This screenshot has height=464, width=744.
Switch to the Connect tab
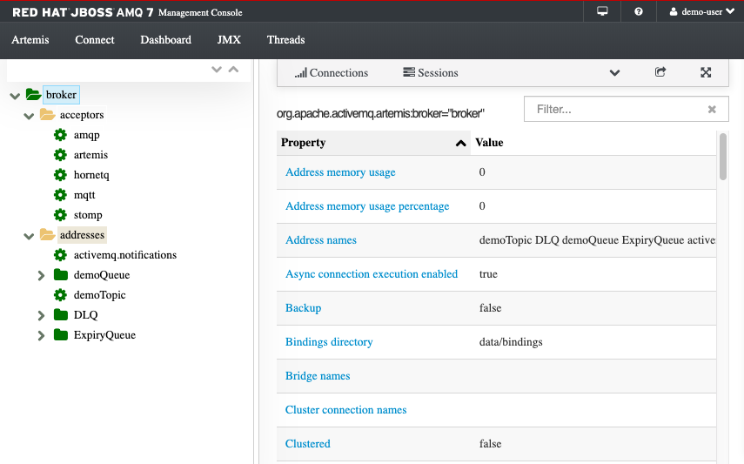click(x=95, y=40)
